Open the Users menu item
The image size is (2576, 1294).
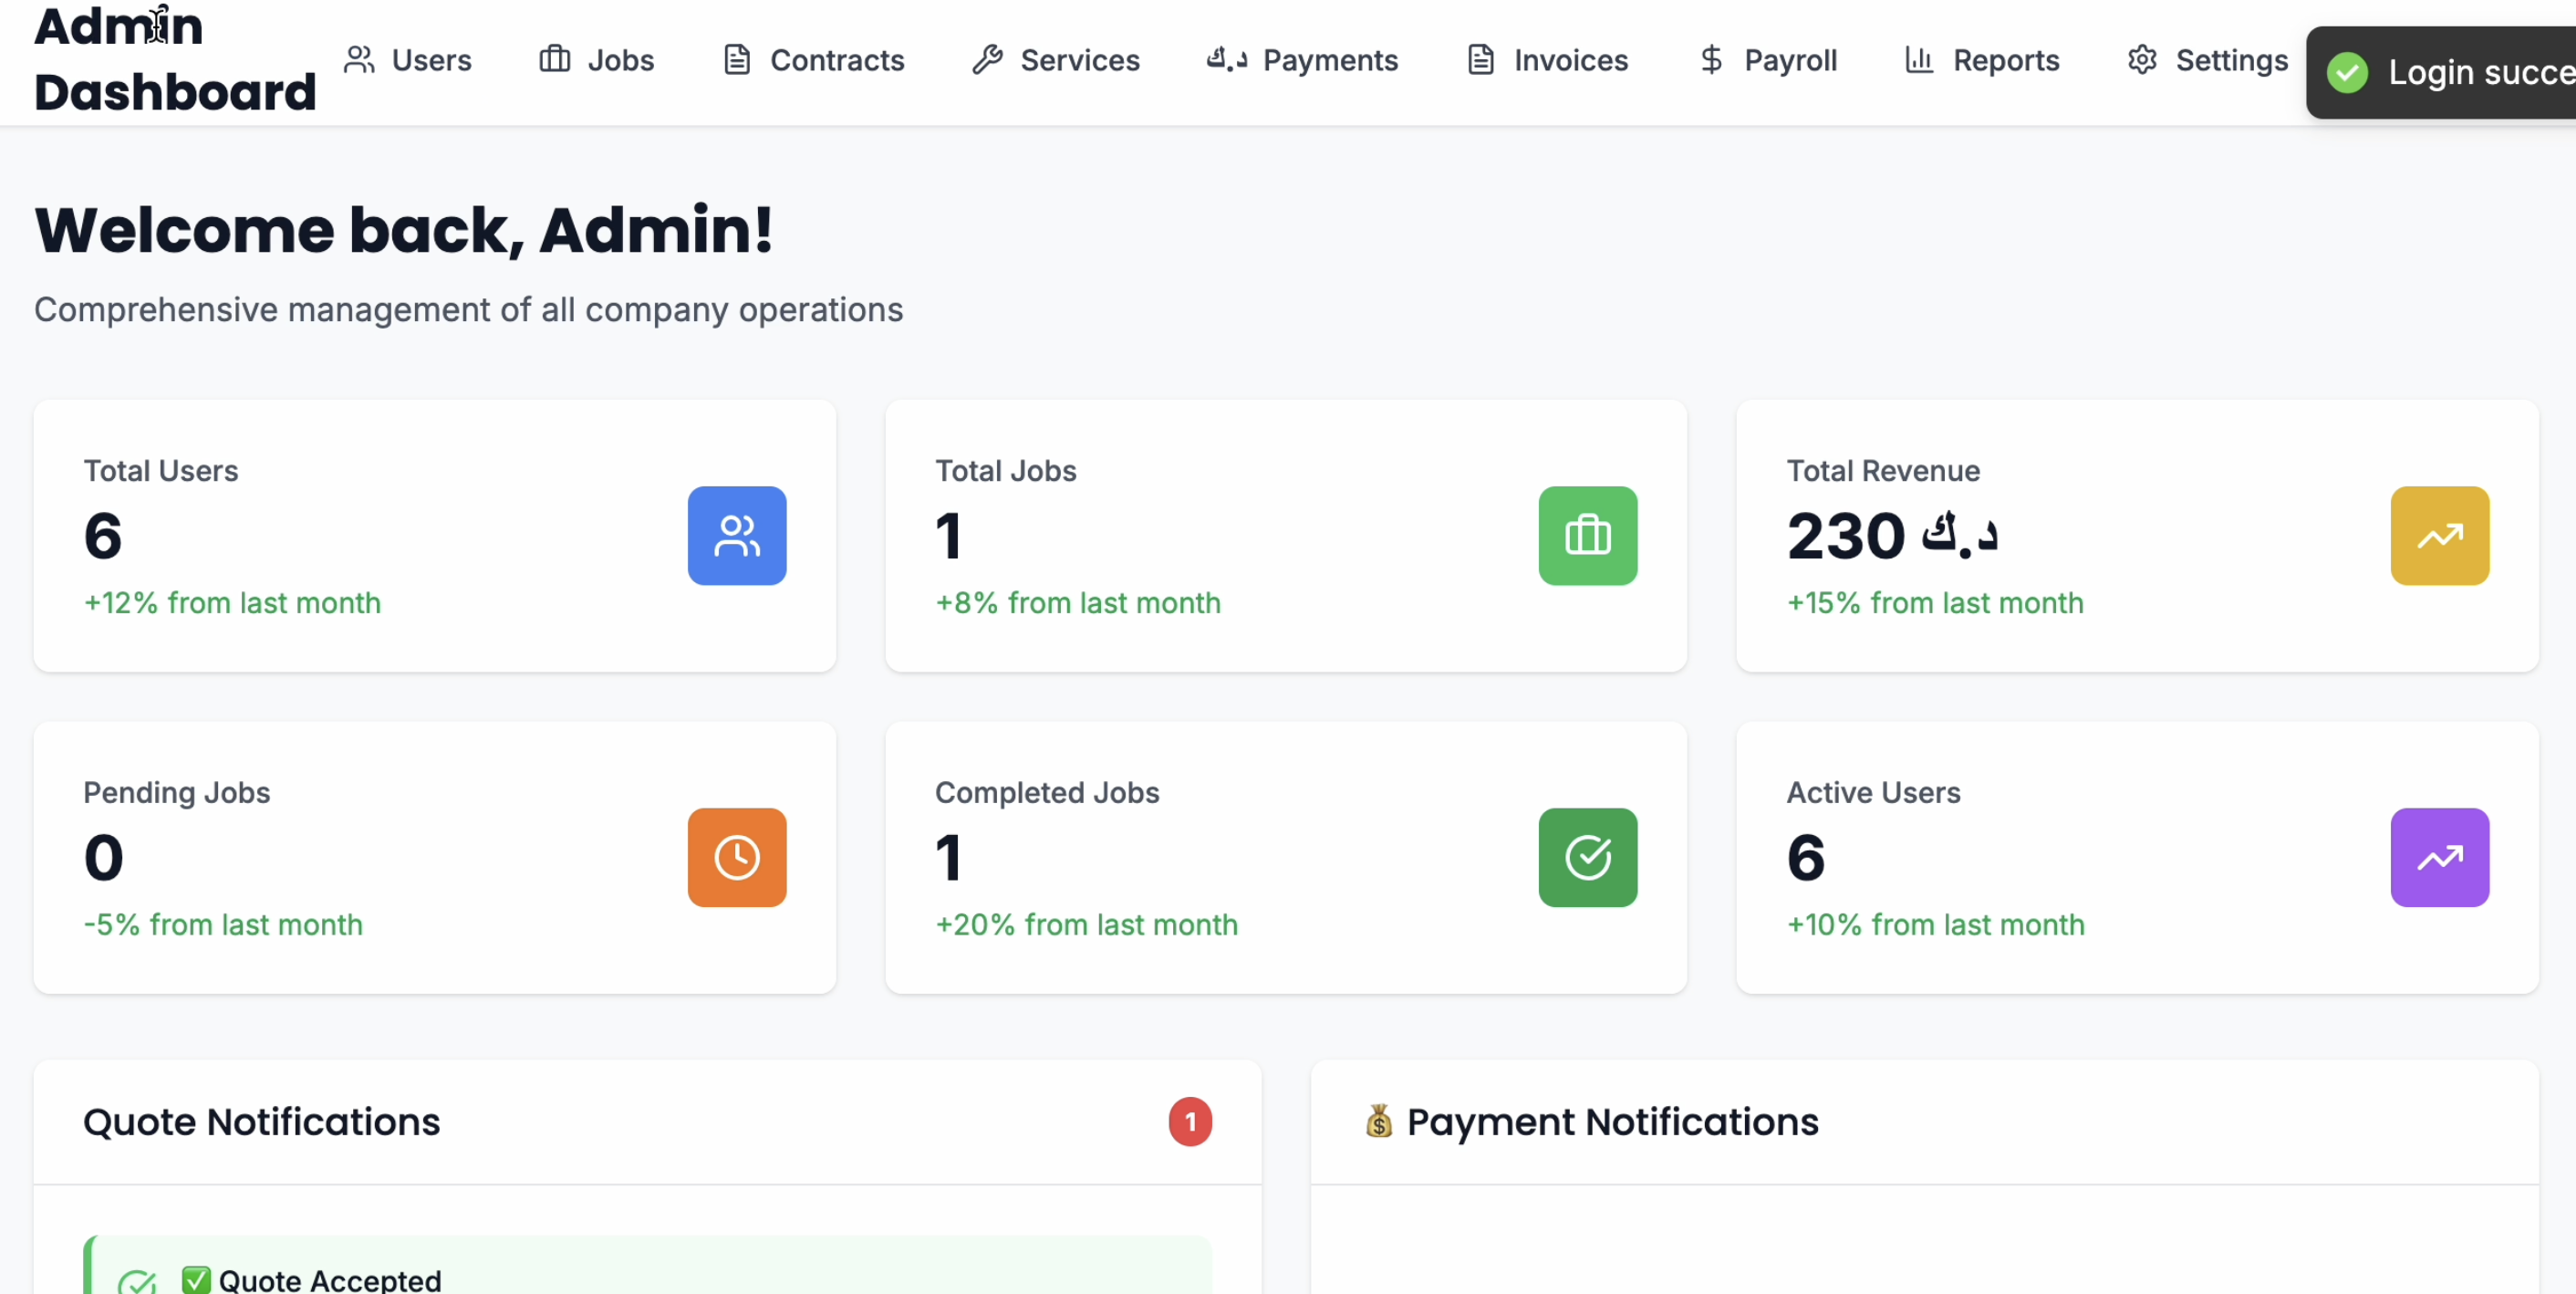coord(407,60)
